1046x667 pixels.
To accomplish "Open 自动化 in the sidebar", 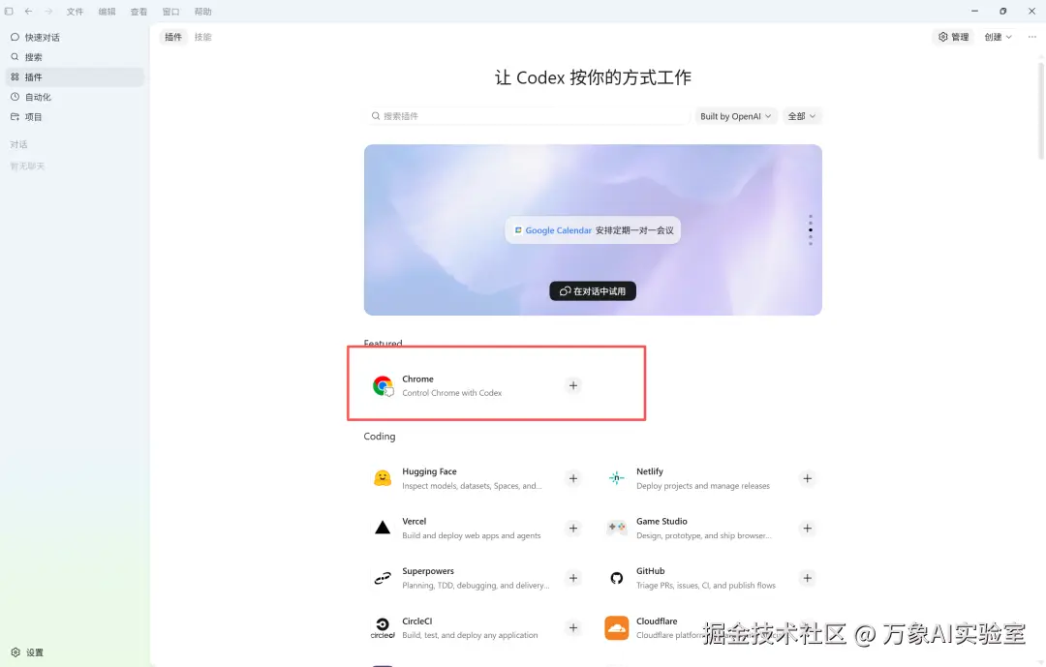I will coord(75,98).
